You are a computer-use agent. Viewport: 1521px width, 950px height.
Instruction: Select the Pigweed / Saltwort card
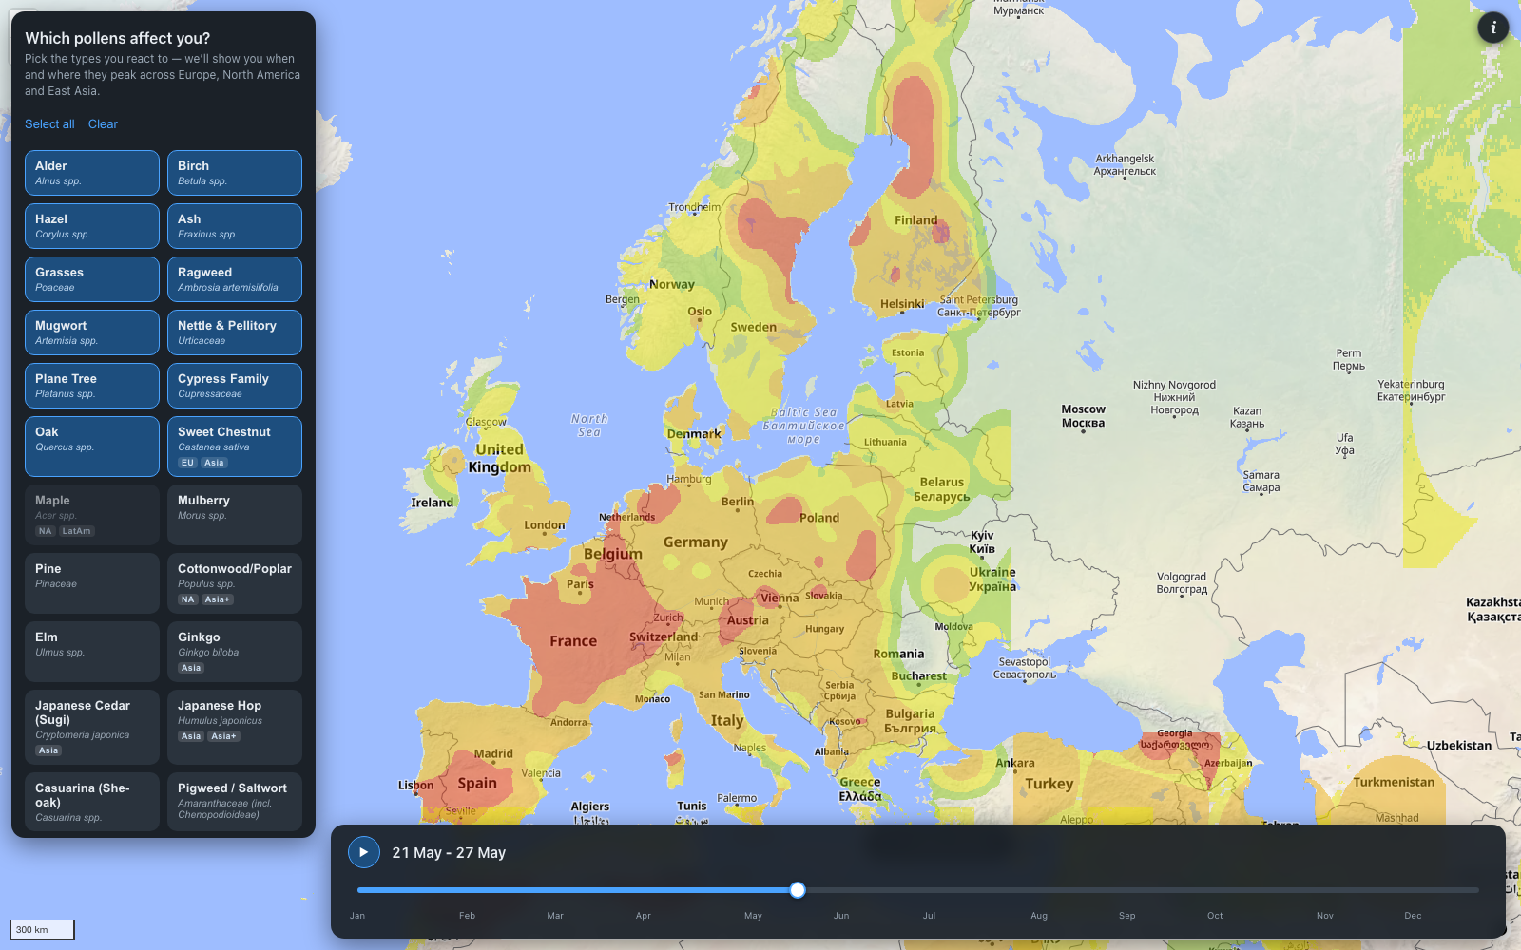point(235,802)
